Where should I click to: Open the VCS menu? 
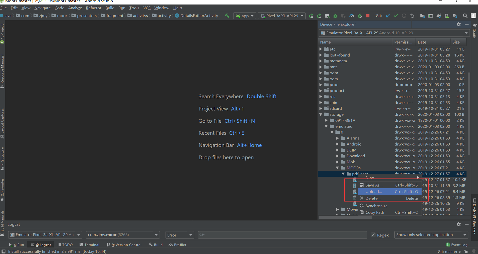tap(147, 8)
